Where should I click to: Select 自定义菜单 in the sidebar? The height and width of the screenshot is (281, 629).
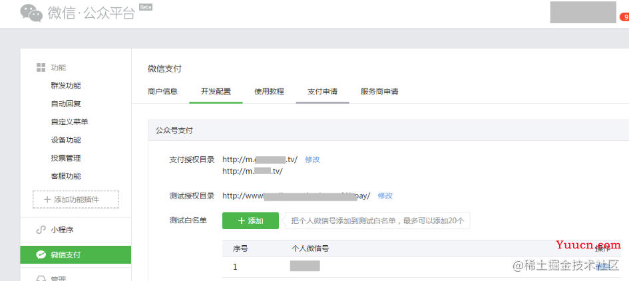point(69,122)
